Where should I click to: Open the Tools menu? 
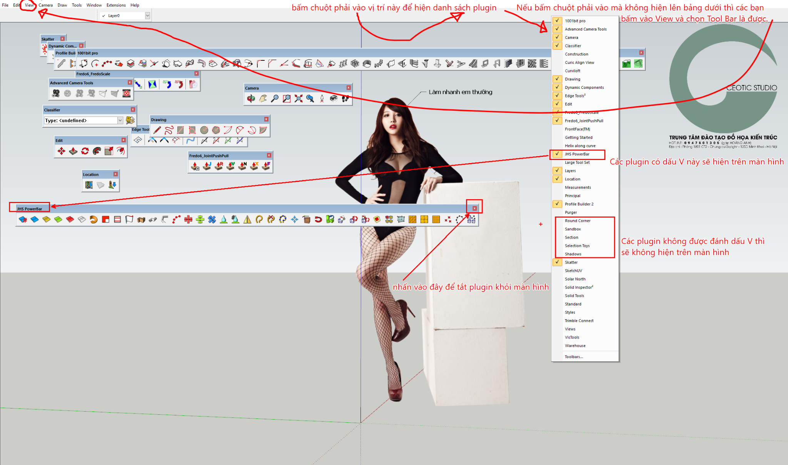77,5
